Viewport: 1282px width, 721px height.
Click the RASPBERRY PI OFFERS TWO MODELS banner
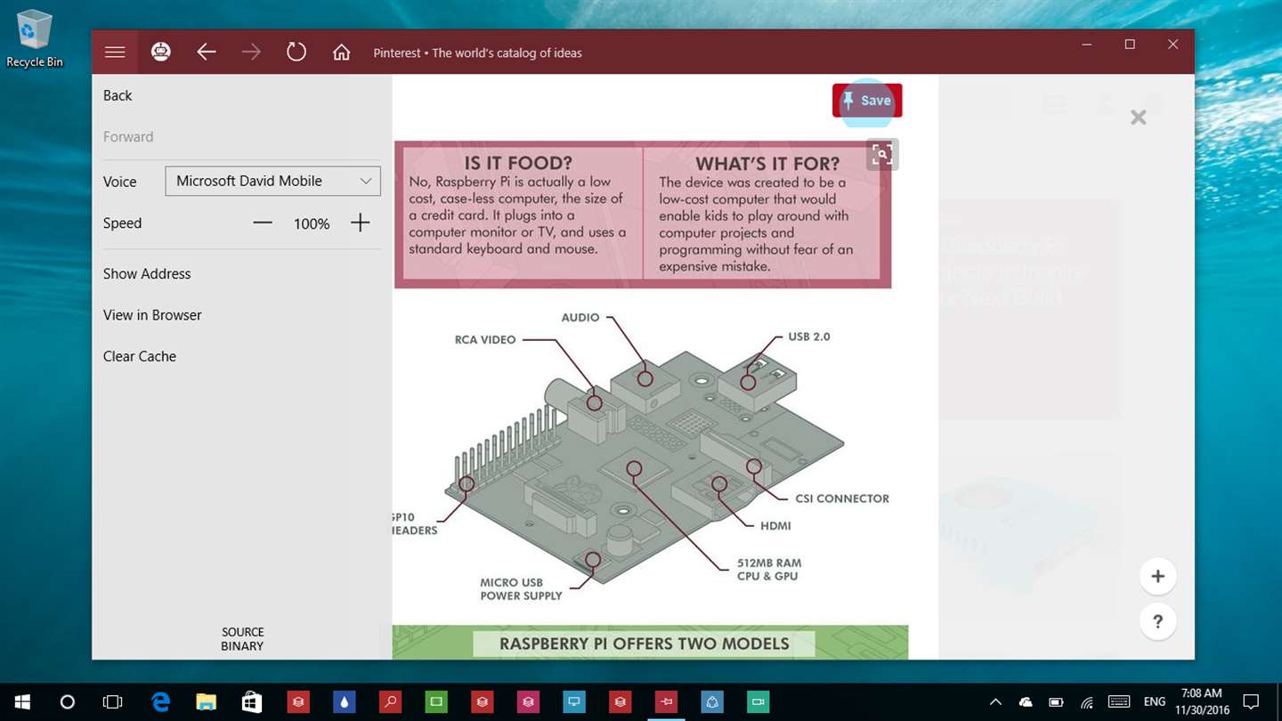(x=645, y=644)
